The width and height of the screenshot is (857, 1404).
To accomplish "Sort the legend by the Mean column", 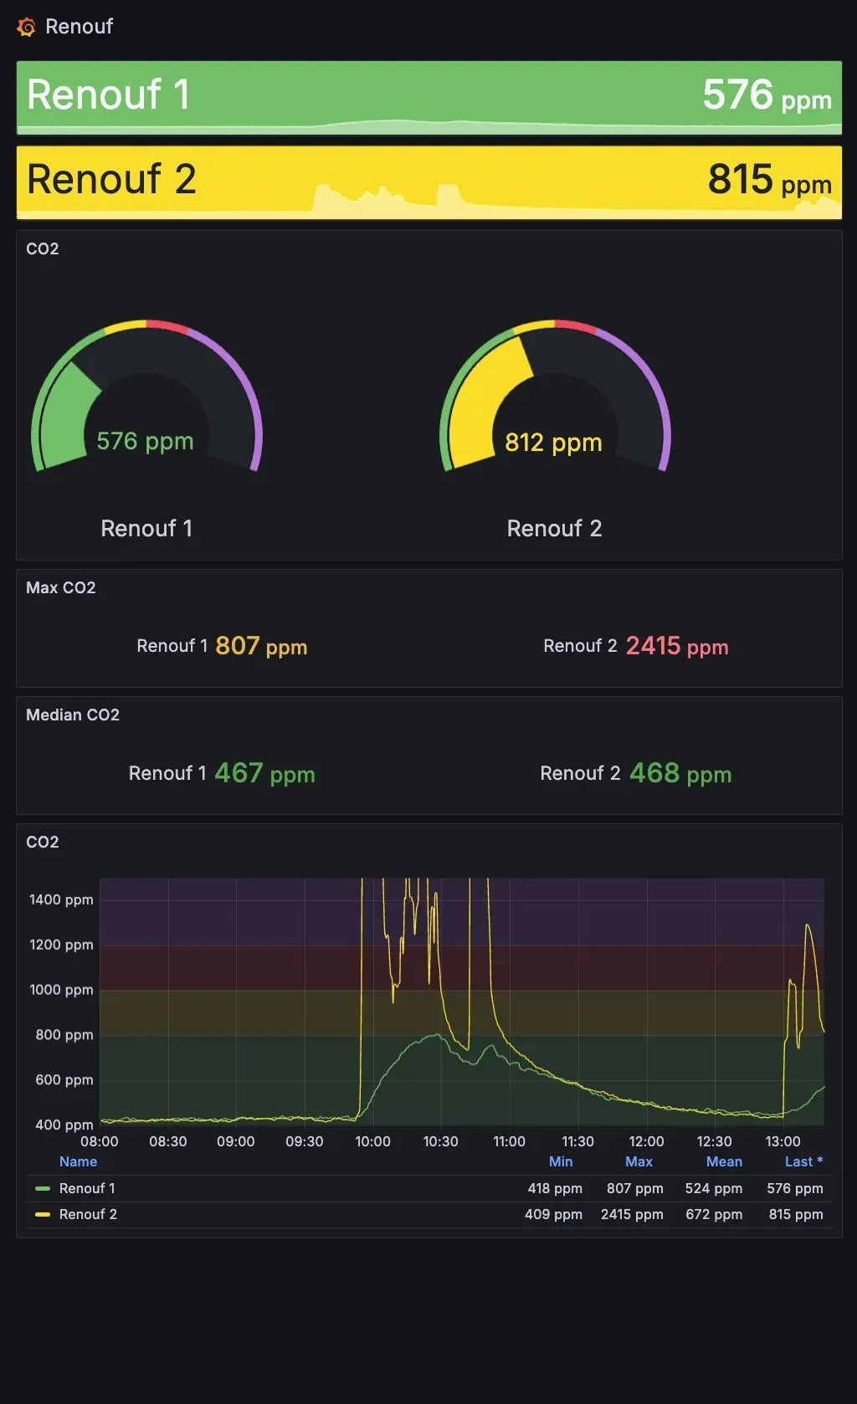I will click(x=724, y=1161).
